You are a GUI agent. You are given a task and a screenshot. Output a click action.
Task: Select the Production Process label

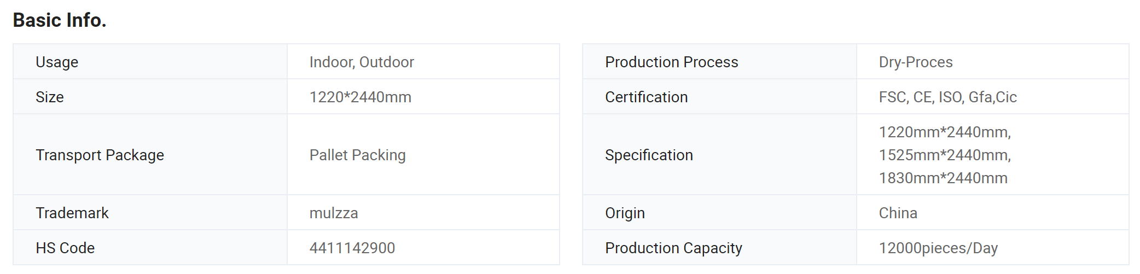tap(672, 62)
